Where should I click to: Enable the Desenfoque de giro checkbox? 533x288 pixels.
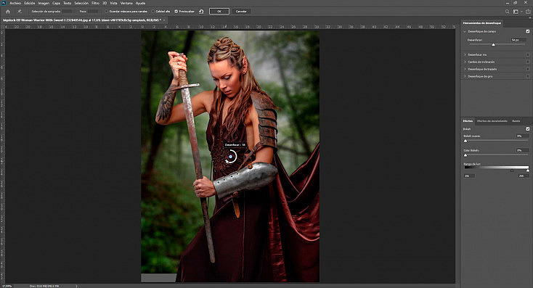pyautogui.click(x=528, y=76)
